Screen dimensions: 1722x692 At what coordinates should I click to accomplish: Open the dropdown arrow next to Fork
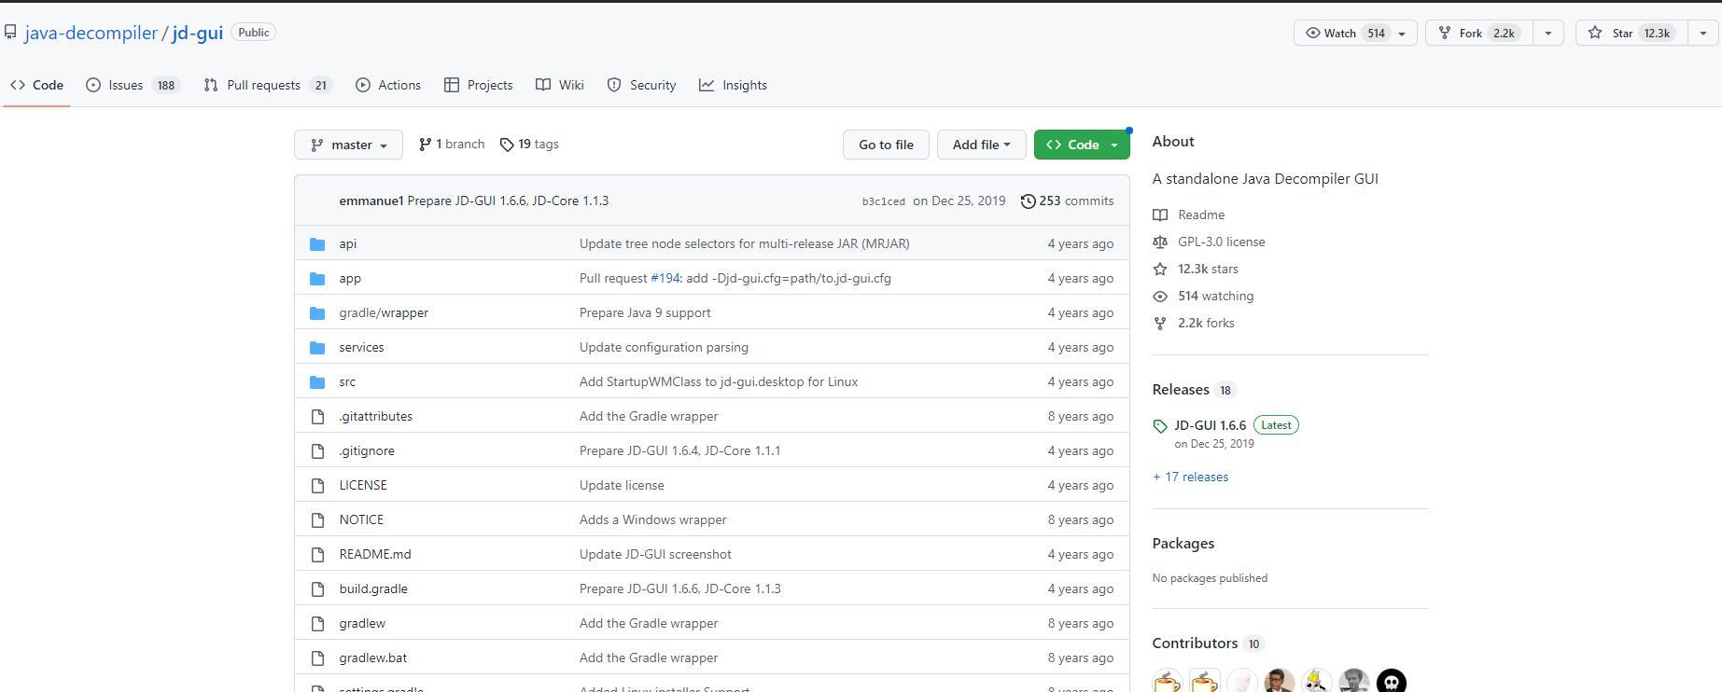pyautogui.click(x=1548, y=33)
